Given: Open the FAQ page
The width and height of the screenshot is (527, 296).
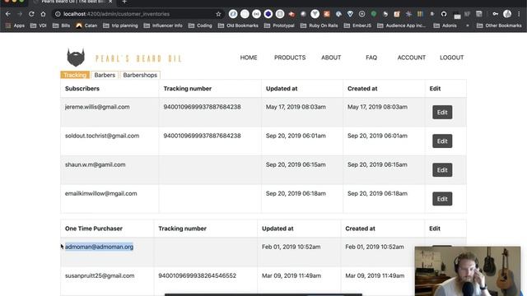Looking at the screenshot, I should click(371, 58).
